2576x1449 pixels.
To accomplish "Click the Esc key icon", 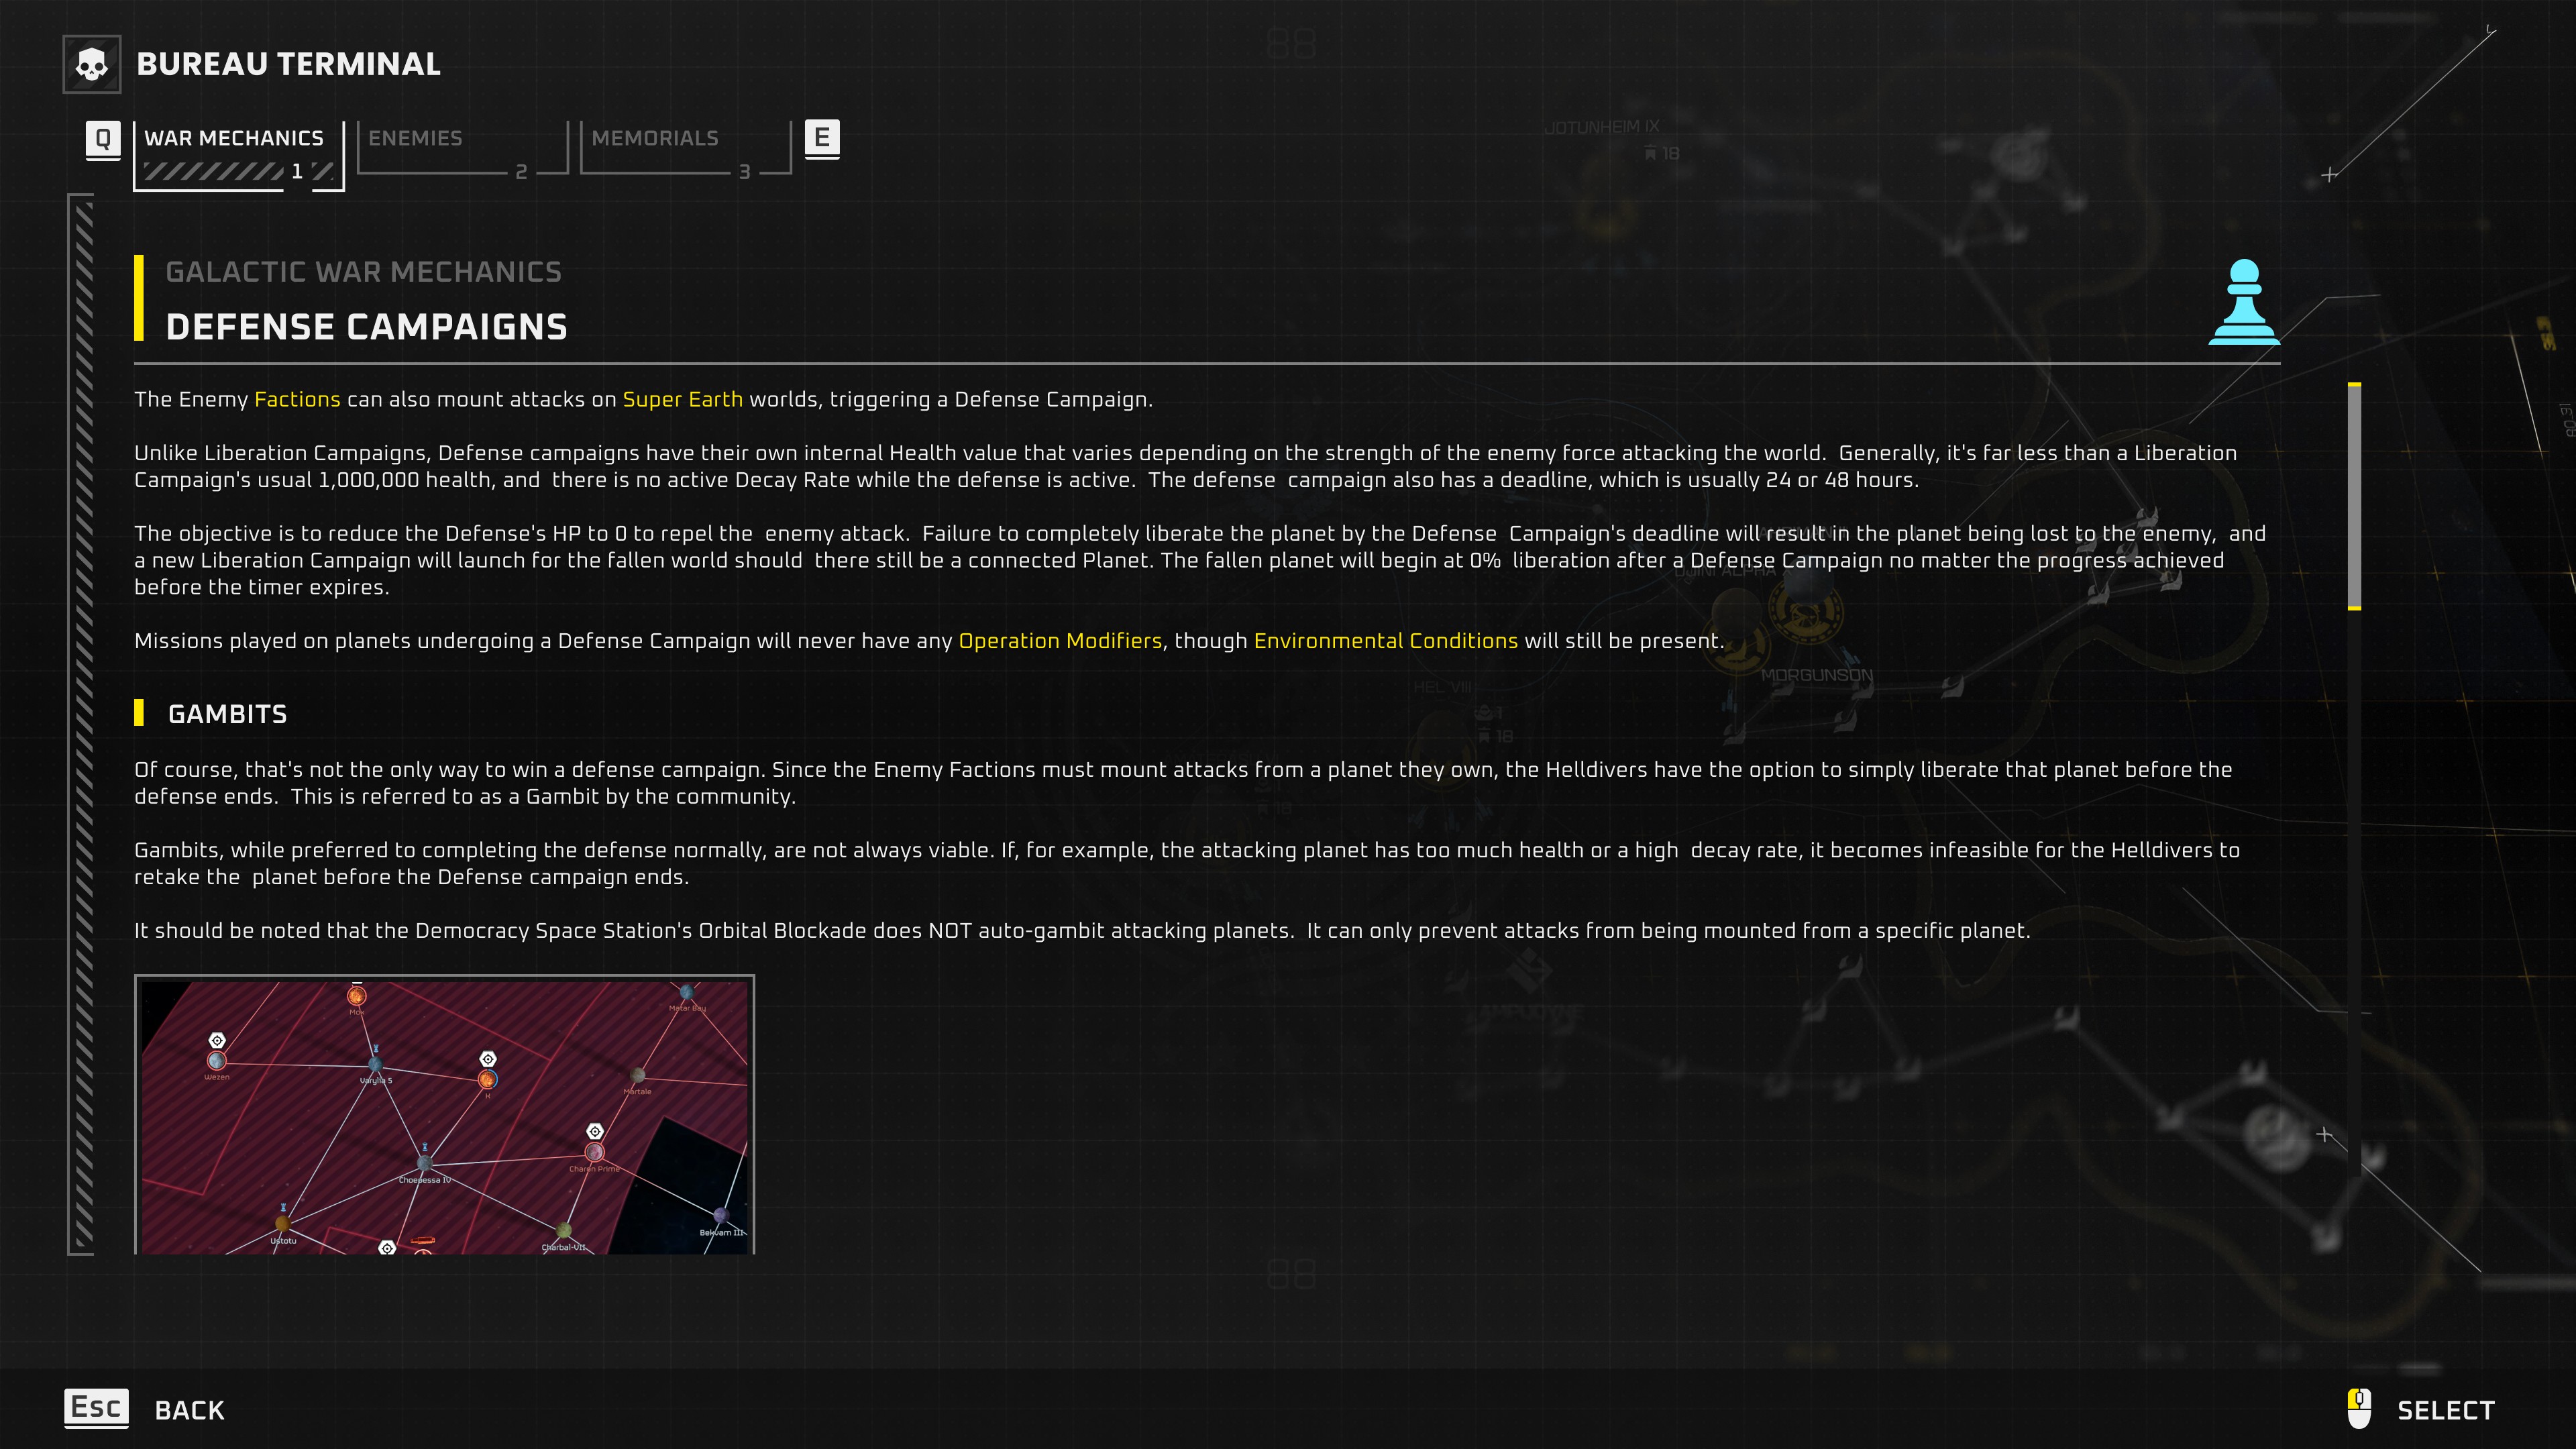I will tap(96, 1408).
